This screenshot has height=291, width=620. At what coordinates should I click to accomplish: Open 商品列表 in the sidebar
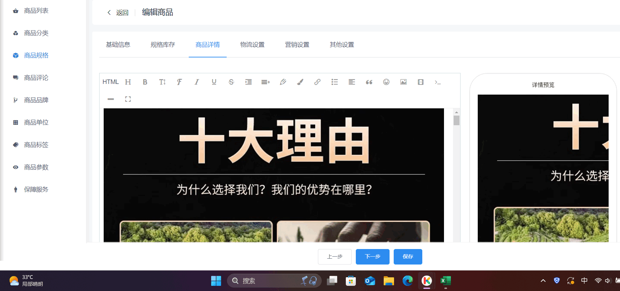36,11
